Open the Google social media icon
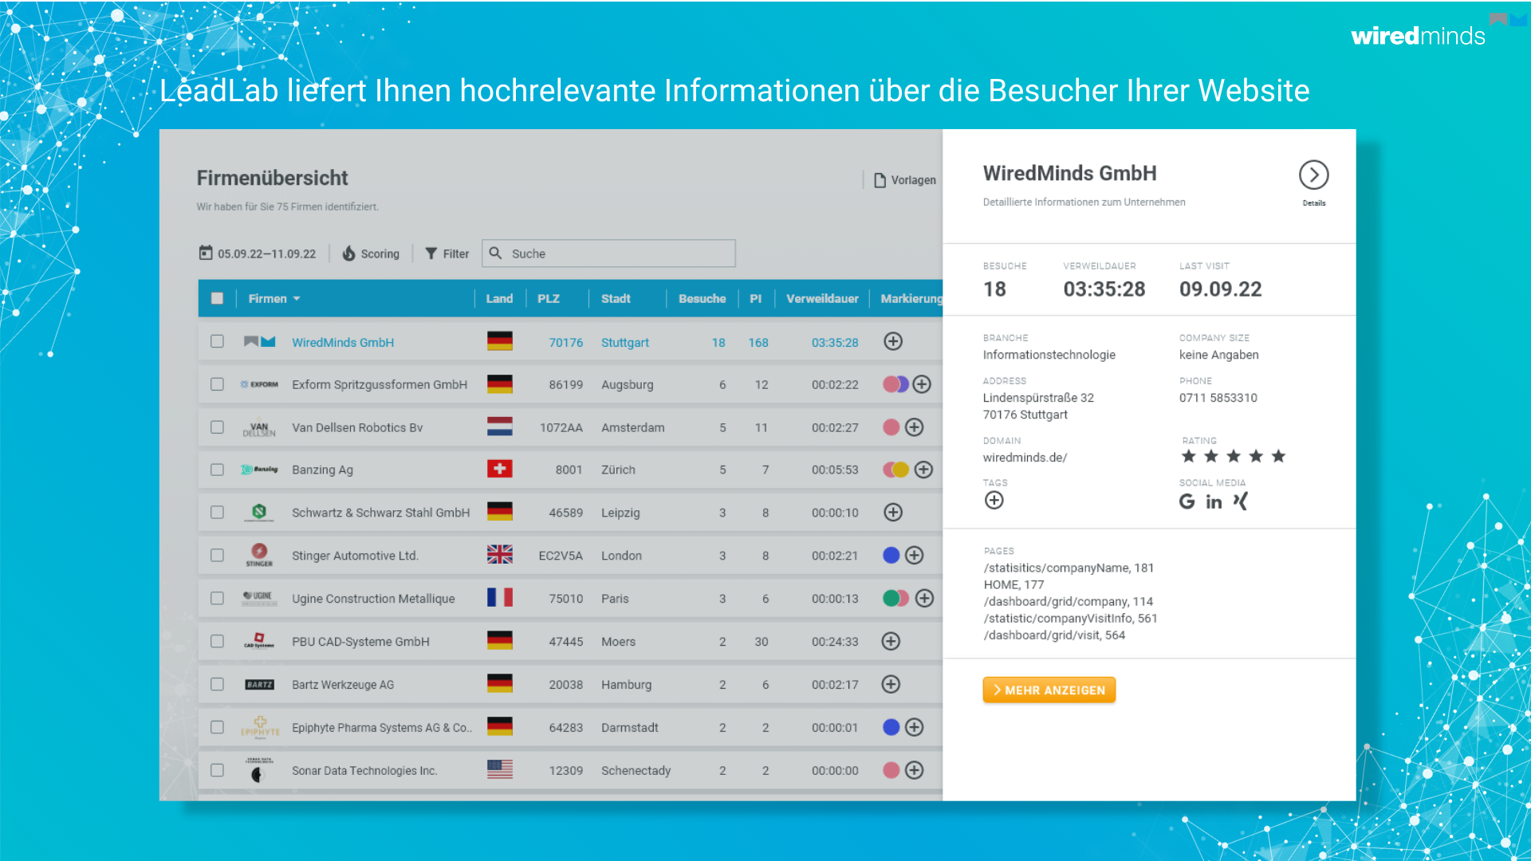The image size is (1531, 861). click(1187, 501)
